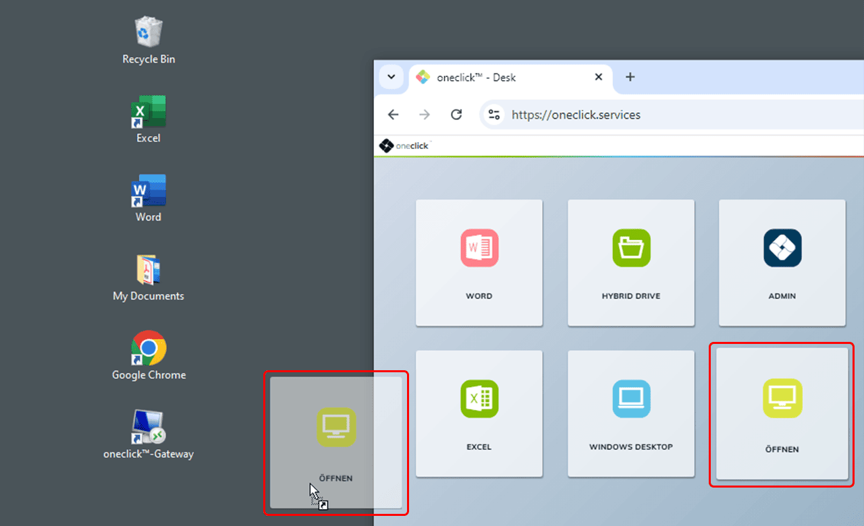Expand the Chrome tab search dropdown
864x526 pixels.
pos(391,77)
